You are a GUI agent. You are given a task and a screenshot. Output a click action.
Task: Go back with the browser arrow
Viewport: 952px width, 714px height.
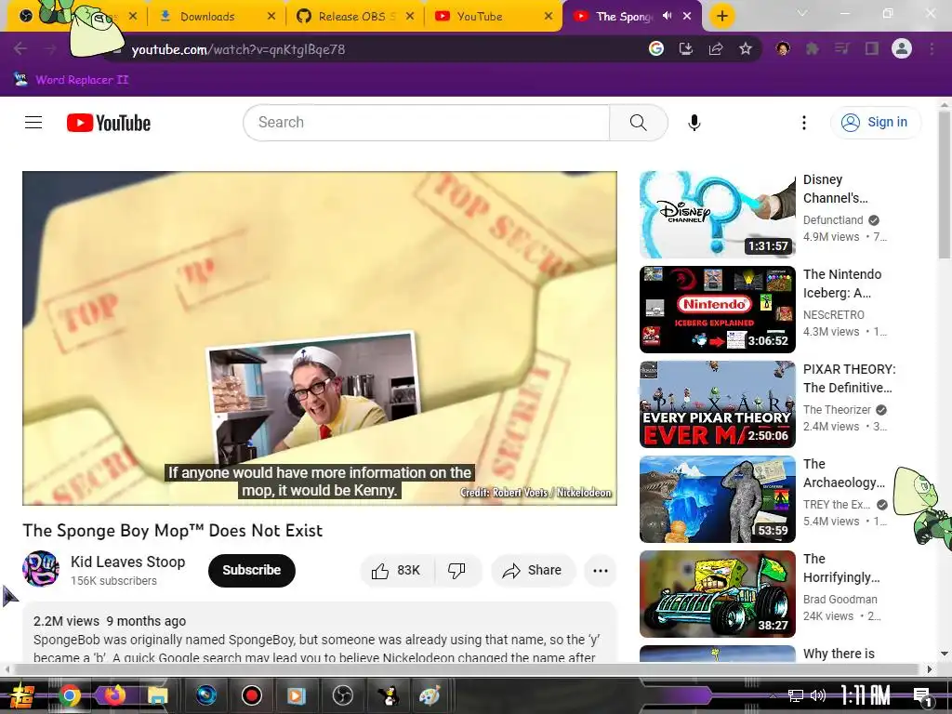tap(20, 49)
